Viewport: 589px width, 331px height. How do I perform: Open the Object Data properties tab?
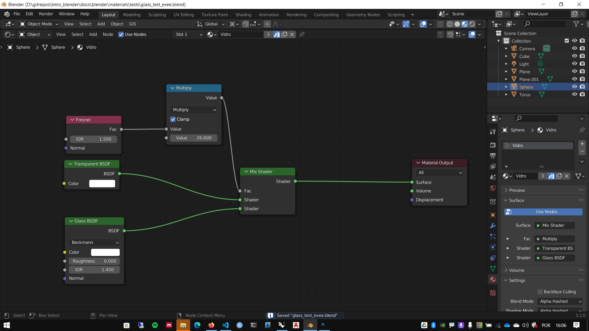coord(493,269)
